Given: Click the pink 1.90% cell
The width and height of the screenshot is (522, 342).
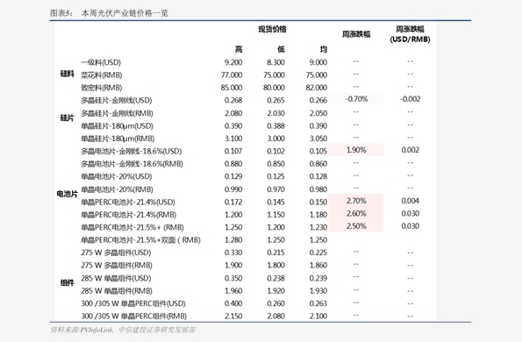Looking at the screenshot, I should tap(356, 150).
